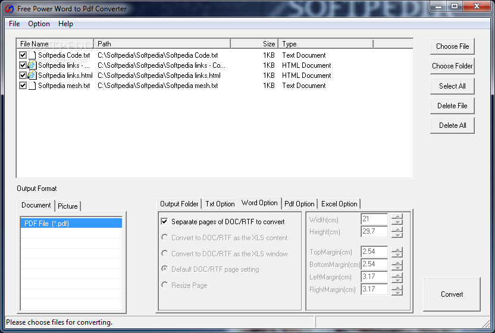Decrease the Height(cm) value with down arrow

(x=397, y=235)
